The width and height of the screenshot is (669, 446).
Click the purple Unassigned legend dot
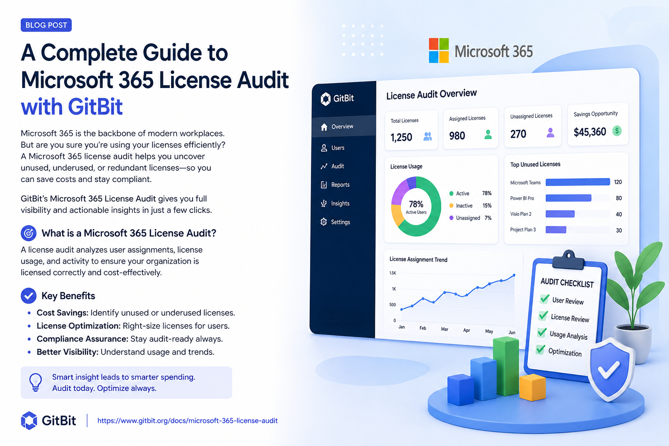(451, 218)
